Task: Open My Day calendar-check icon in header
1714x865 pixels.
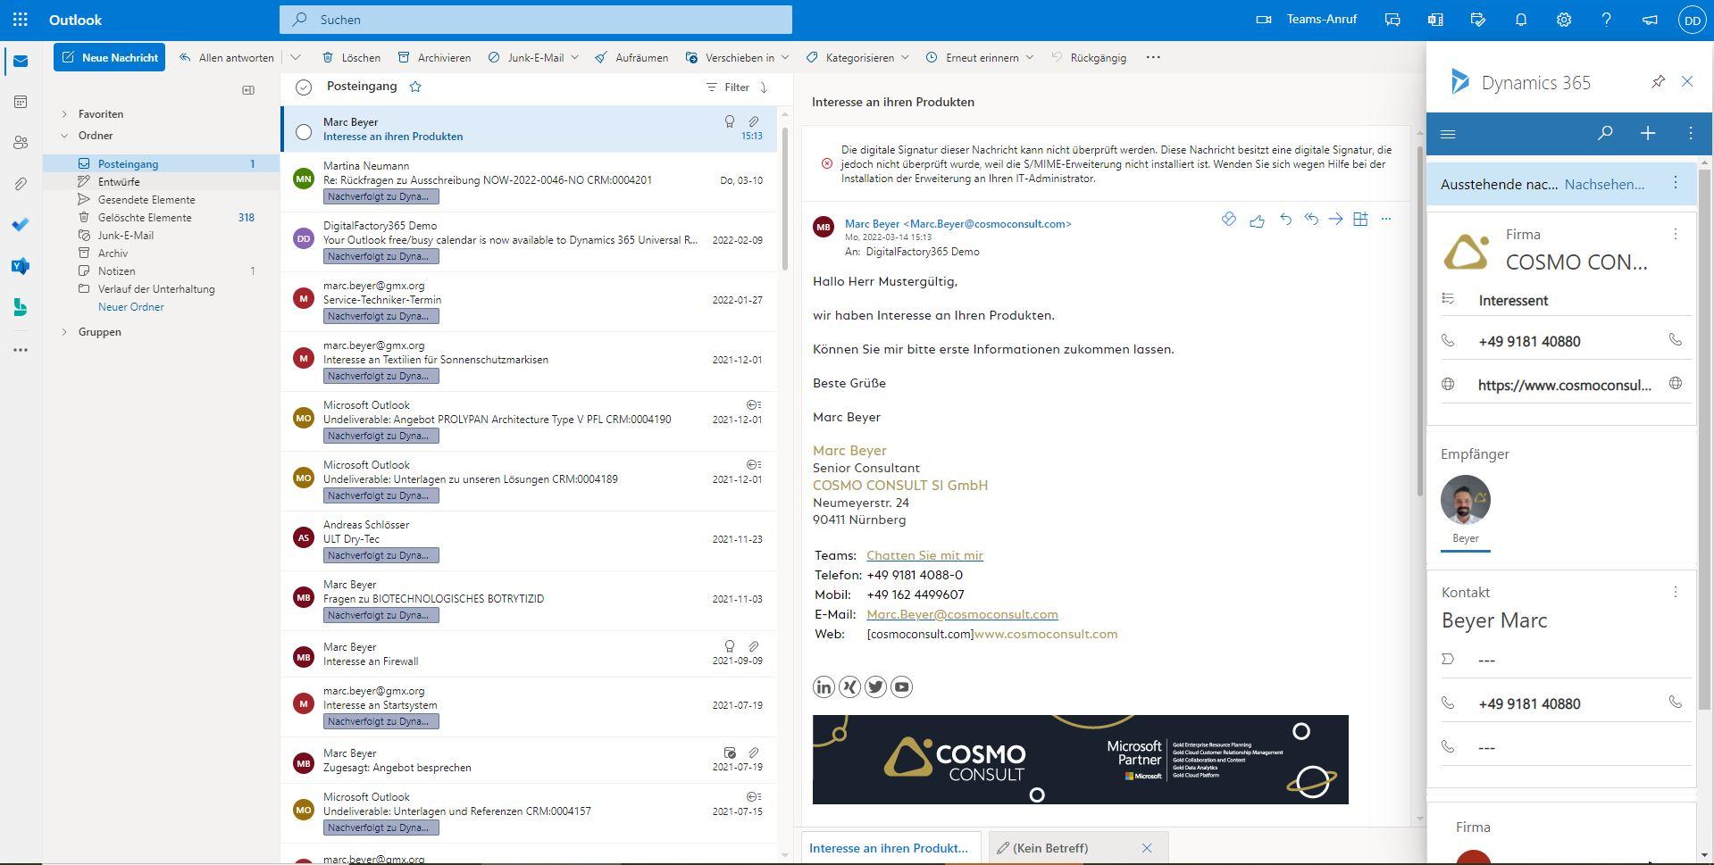Action: click(1478, 19)
